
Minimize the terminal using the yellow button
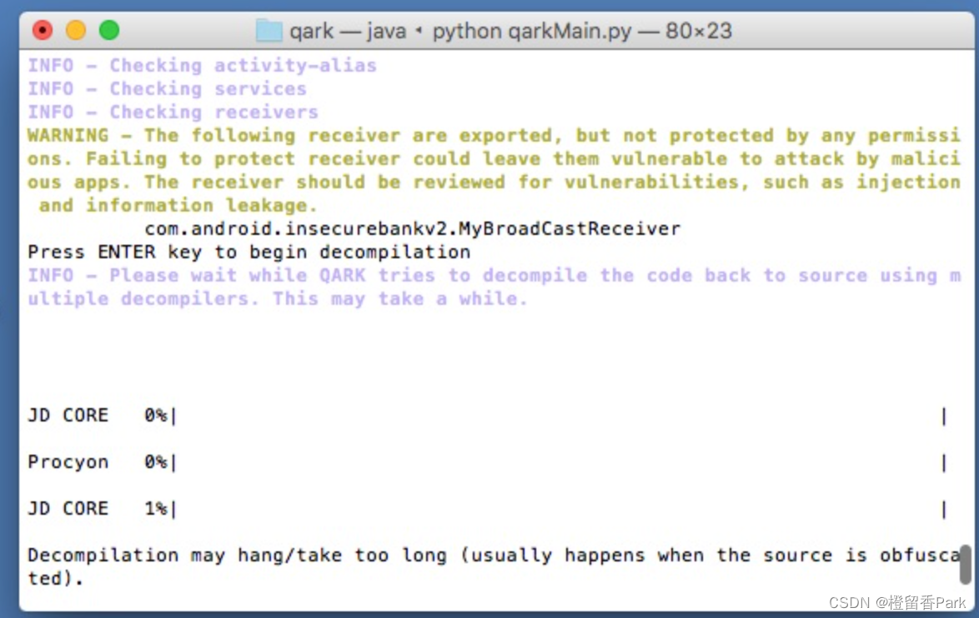coord(76,32)
